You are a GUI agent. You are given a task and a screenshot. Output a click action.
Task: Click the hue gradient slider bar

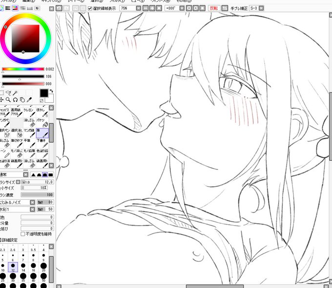23,69
